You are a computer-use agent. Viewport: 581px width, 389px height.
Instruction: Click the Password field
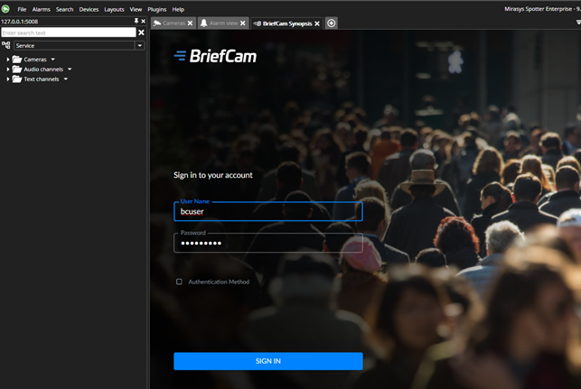click(x=267, y=243)
